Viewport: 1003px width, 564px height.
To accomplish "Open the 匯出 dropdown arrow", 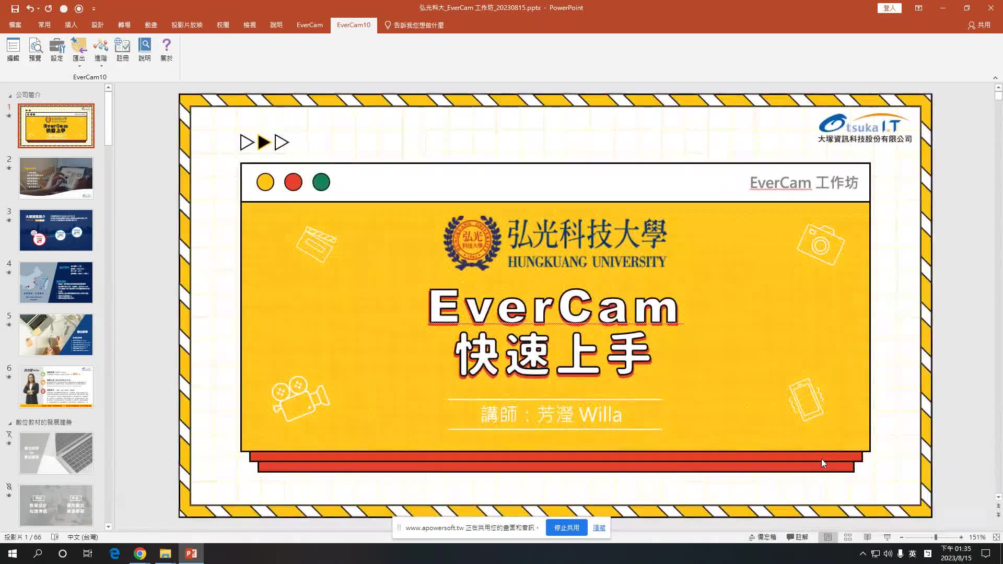I will (79, 66).
